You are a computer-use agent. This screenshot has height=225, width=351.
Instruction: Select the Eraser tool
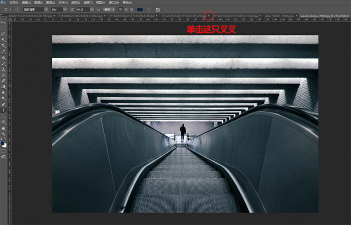point(3,81)
